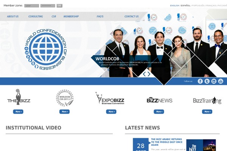Switch language to Español

click(x=186, y=6)
